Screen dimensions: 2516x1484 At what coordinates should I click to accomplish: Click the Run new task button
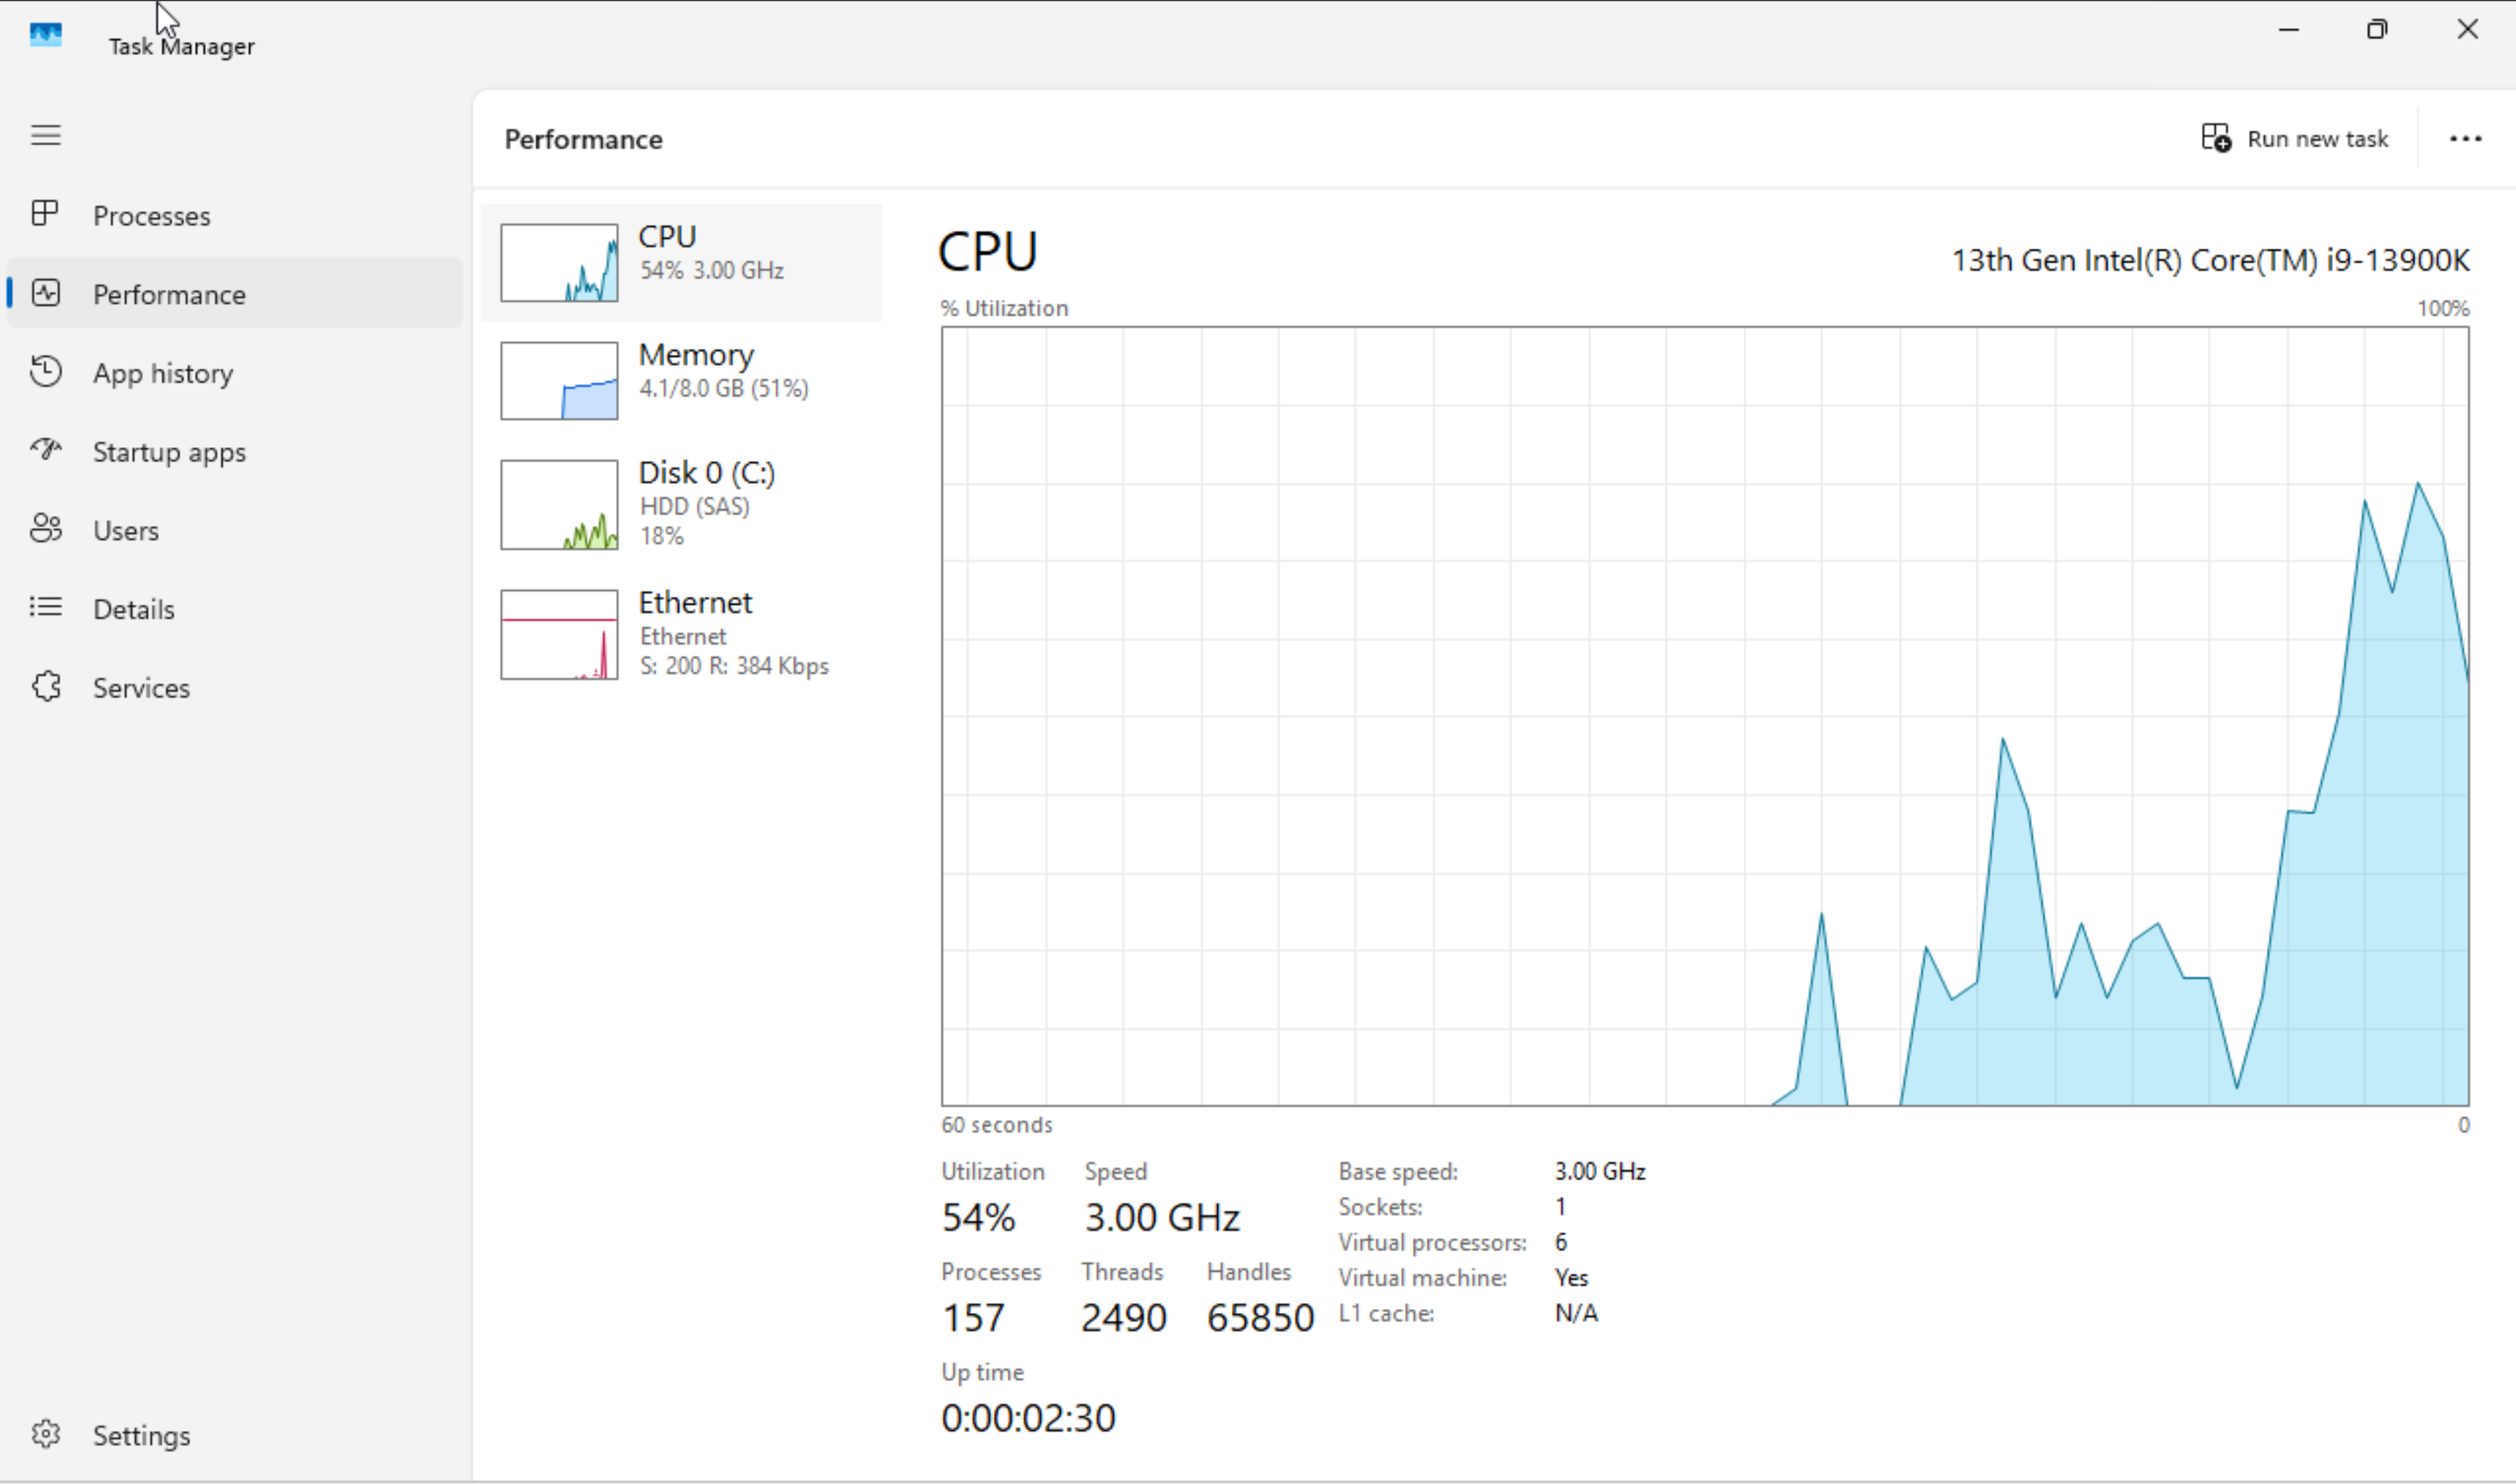2295,138
